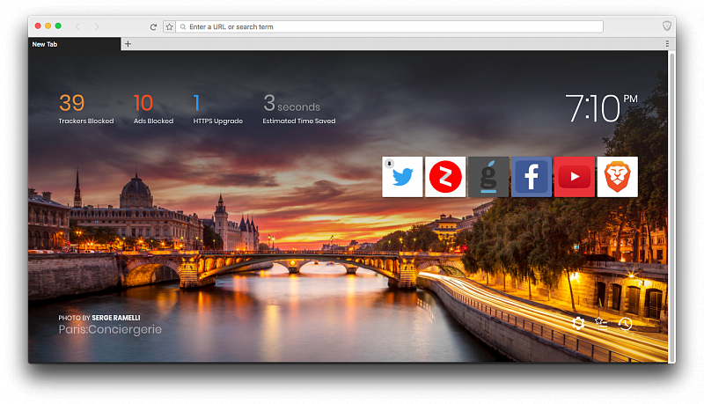Viewport: 704px width, 404px height.
Task: Bookmark this page with the star icon
Action: (169, 27)
